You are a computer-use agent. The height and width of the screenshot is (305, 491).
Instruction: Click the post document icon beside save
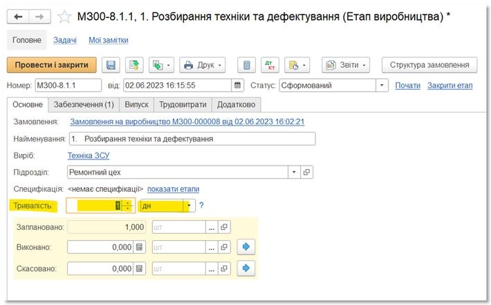pos(133,66)
